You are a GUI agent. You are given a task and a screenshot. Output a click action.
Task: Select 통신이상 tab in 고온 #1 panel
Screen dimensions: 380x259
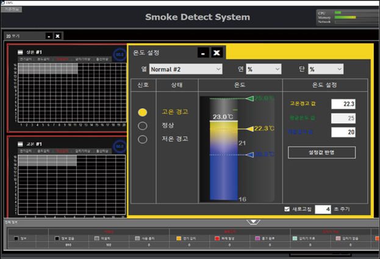coord(102,151)
